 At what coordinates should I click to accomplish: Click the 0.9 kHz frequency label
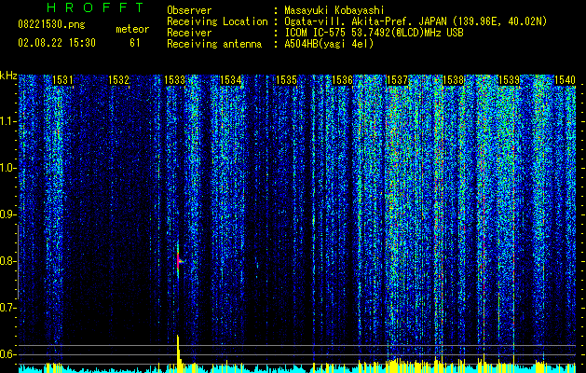7,214
